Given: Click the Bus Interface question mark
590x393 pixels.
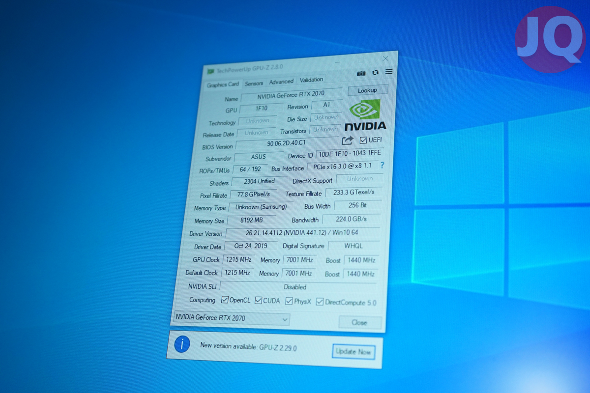Looking at the screenshot, I should (382, 166).
